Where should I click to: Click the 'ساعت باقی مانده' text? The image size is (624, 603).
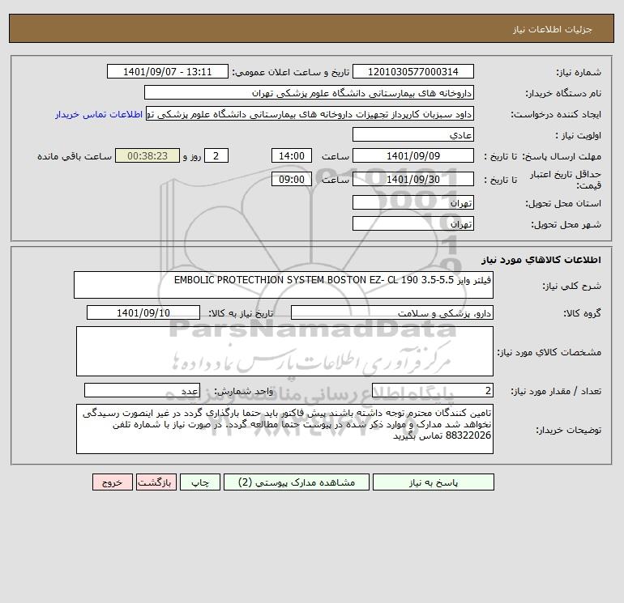[75, 156]
